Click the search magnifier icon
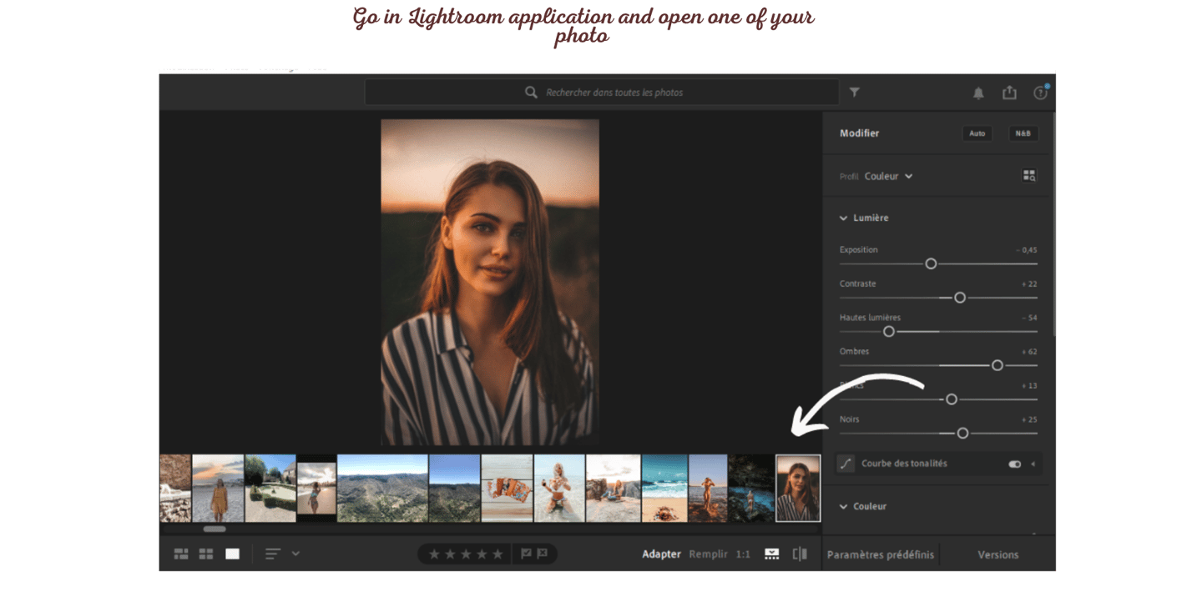The width and height of the screenshot is (1202, 592). tap(531, 93)
